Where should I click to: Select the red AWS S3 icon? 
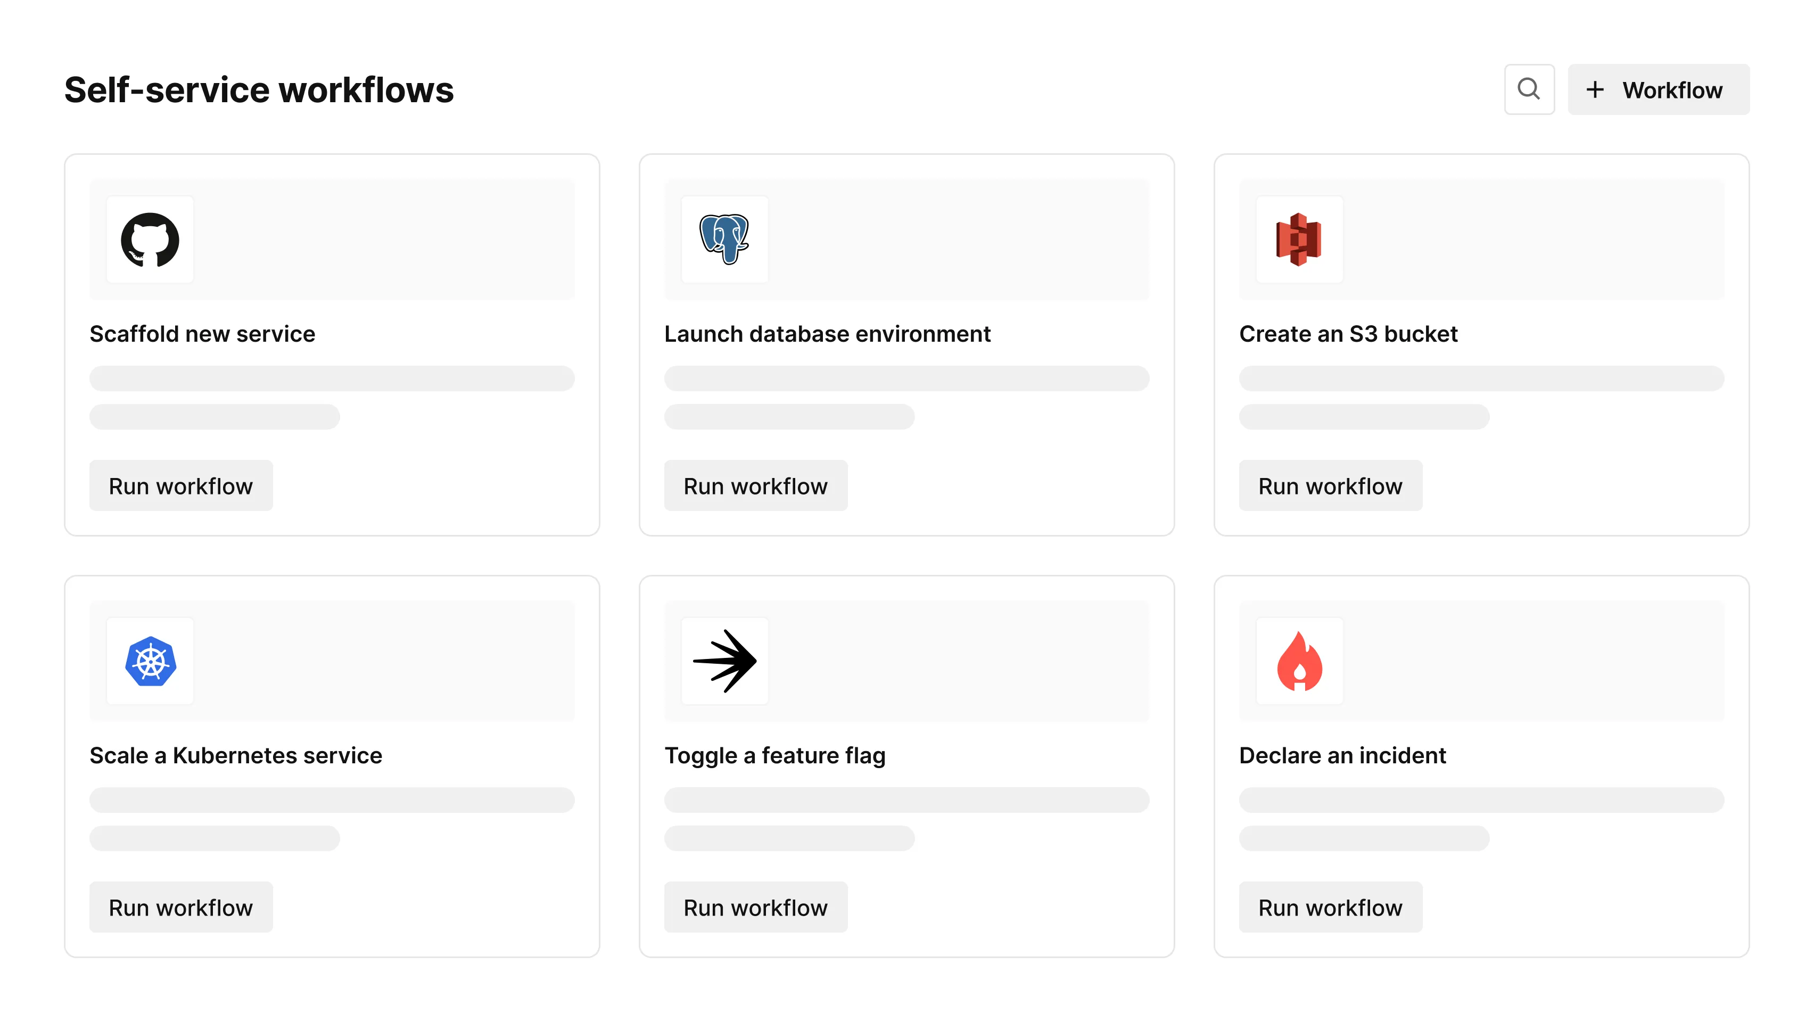pos(1299,240)
